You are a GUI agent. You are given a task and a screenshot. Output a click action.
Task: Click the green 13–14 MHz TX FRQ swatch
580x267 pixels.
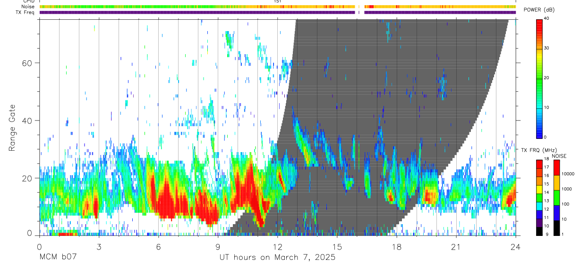point(539,198)
